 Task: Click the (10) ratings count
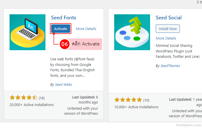(x=146, y=100)
